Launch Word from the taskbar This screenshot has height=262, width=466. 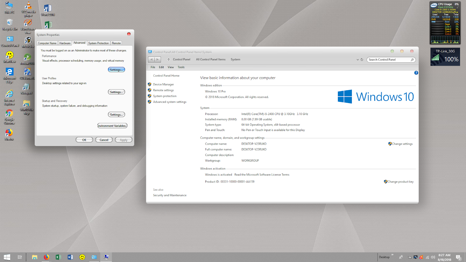pyautogui.click(x=70, y=257)
